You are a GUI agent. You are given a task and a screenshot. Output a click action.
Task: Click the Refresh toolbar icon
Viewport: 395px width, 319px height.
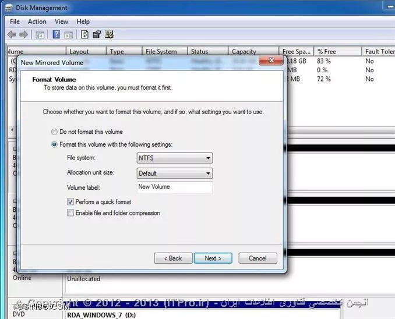coord(84,34)
